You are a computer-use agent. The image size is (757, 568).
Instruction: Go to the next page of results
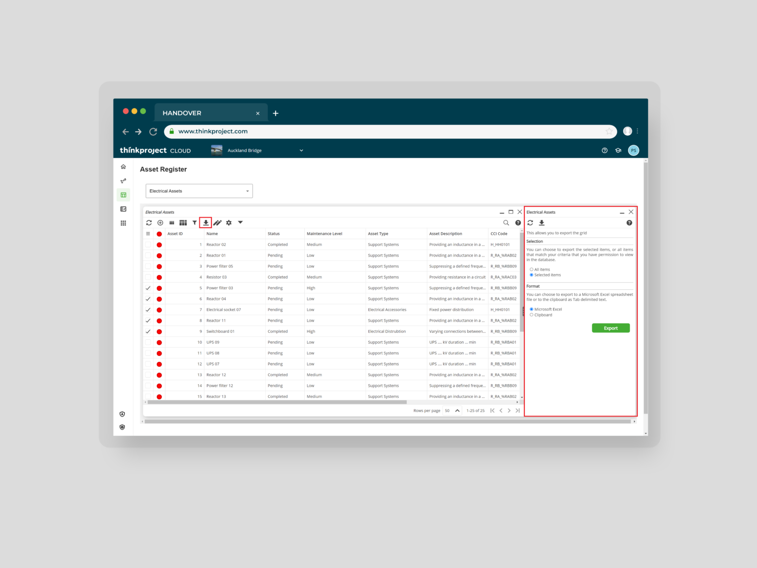point(509,411)
